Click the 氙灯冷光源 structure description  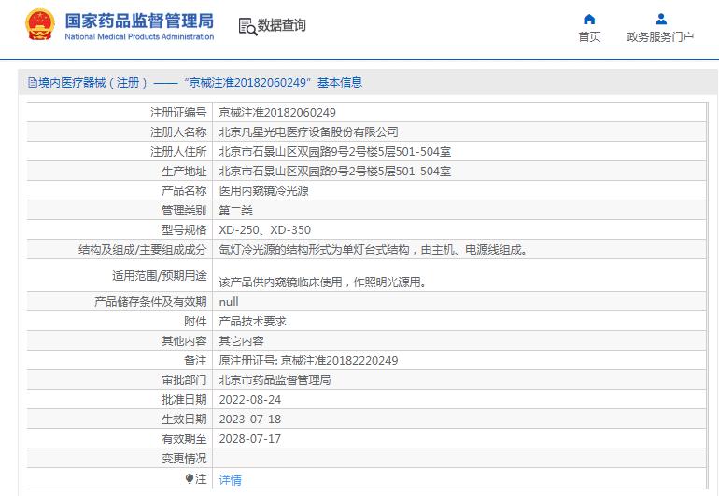374,250
